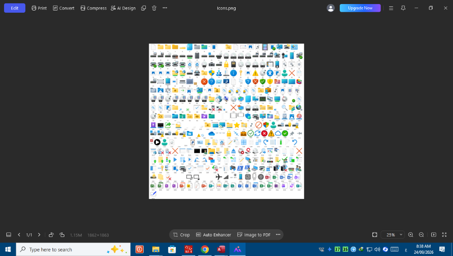
Task: Click the taskbar search box
Action: (x=73, y=249)
